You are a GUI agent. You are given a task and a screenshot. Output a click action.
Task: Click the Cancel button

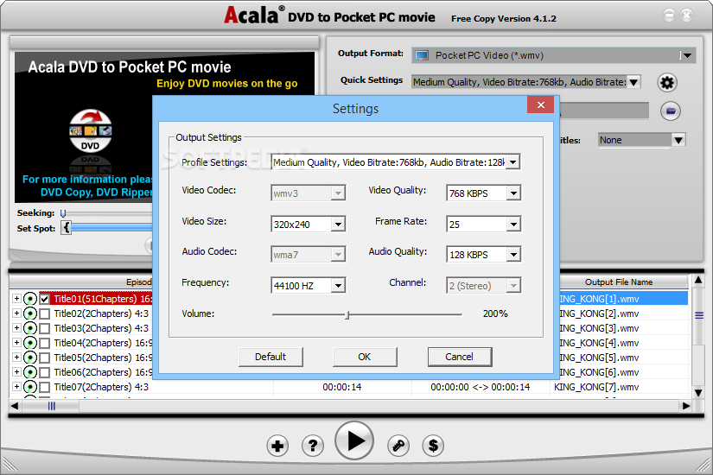(459, 357)
